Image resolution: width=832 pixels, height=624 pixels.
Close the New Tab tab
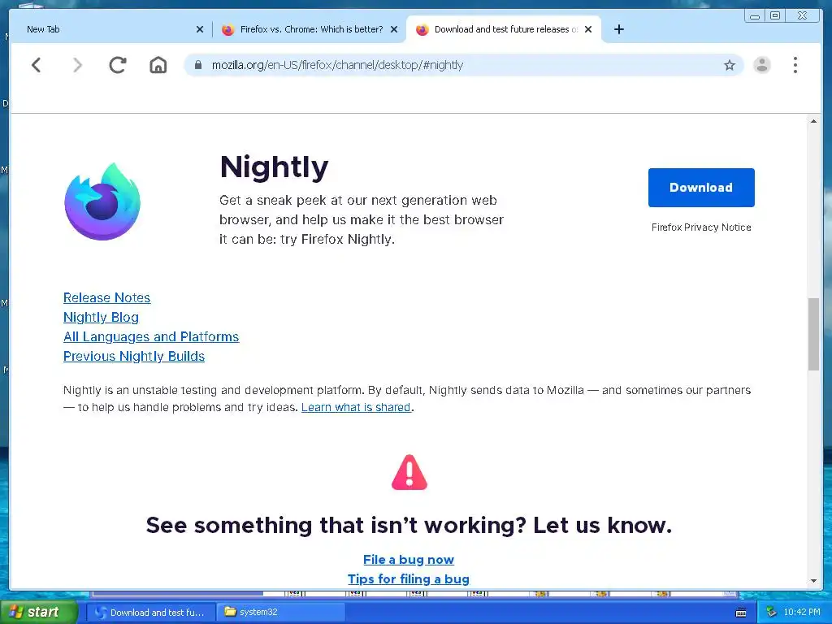coord(200,29)
